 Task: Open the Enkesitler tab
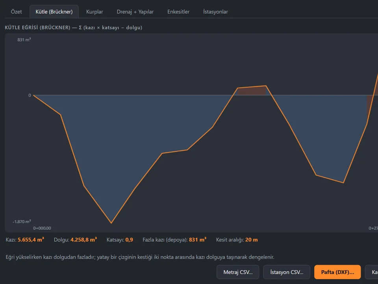tap(178, 11)
